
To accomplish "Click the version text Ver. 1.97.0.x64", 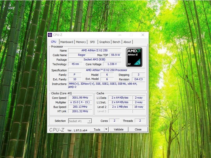I will click(77, 130).
